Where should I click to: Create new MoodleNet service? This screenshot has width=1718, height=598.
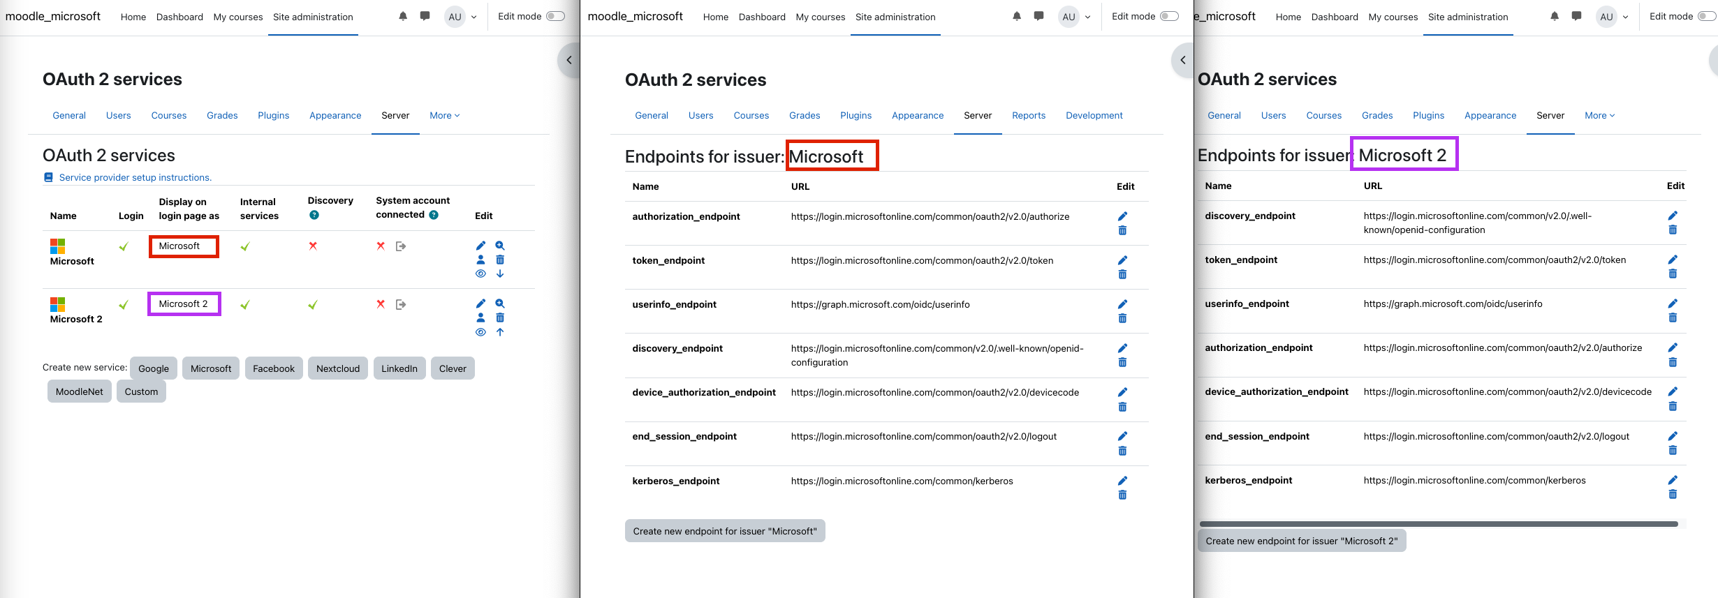pos(79,391)
